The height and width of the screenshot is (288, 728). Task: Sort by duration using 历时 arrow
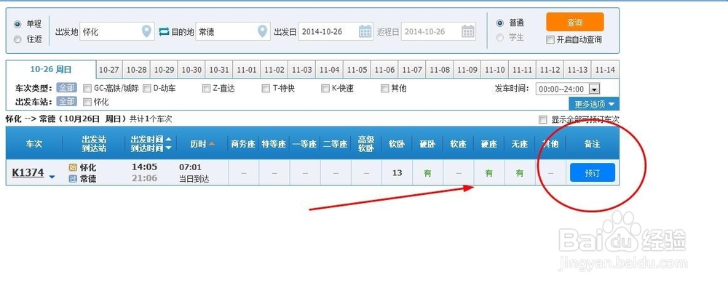click(x=212, y=144)
